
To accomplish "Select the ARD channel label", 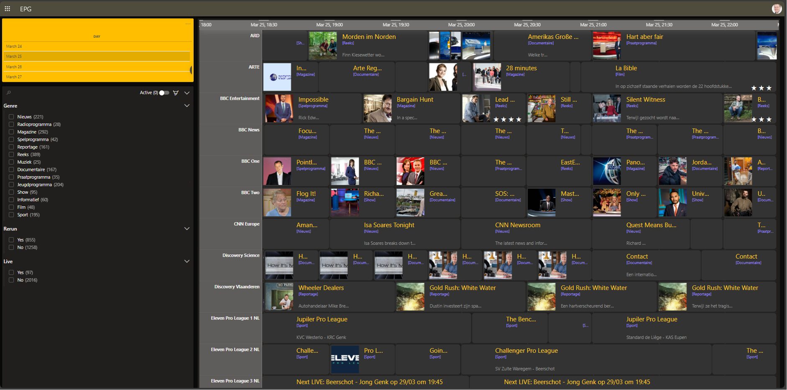I will pos(255,36).
